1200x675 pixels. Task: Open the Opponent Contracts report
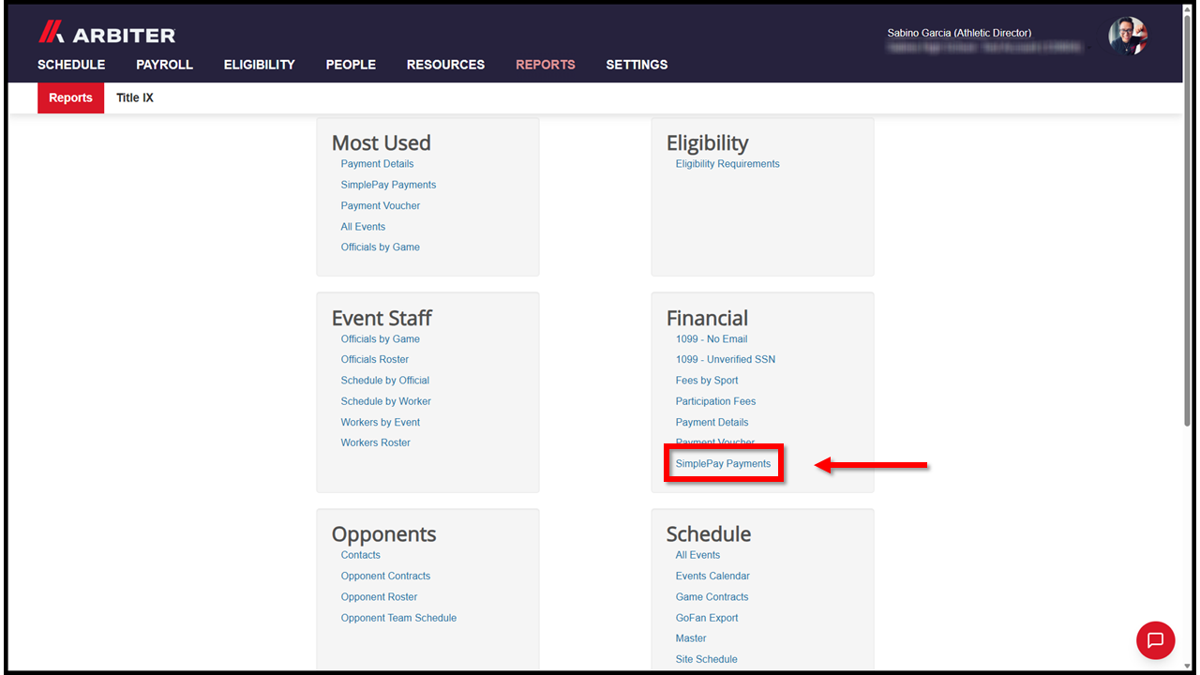385,576
